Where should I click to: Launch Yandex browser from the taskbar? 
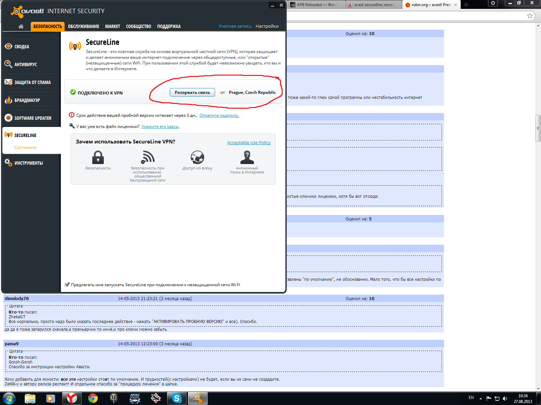(72, 399)
